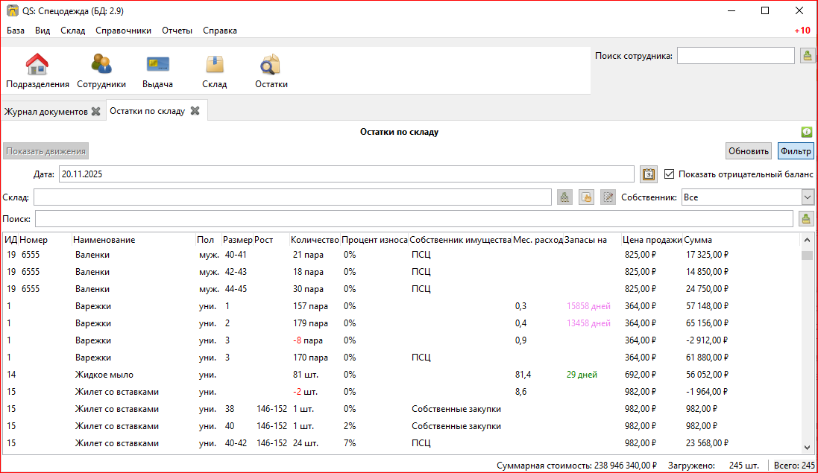Clear the Поиск field with the broom icon
This screenshot has width=818, height=473.
pos(806,218)
